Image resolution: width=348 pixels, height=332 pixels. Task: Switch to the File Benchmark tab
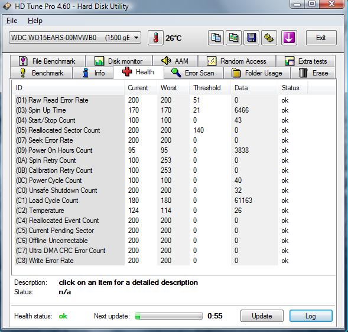pos(48,61)
